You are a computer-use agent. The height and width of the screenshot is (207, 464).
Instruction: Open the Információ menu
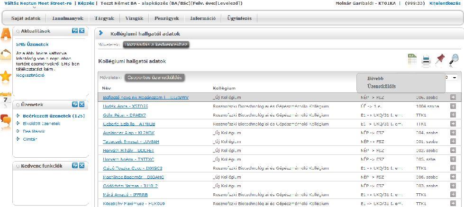[x=203, y=18]
